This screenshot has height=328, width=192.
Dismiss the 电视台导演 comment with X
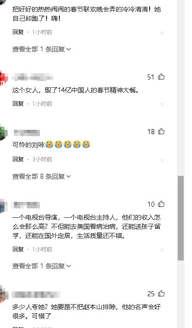(162, 250)
